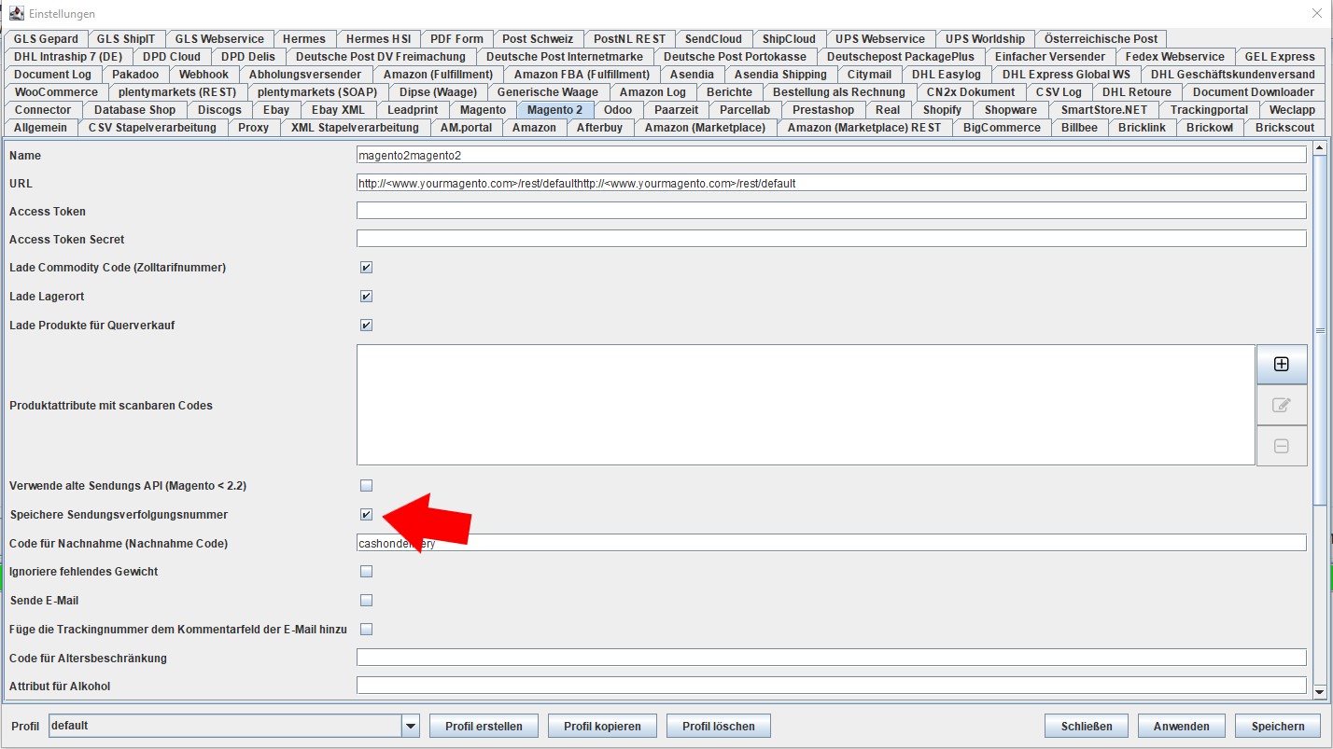This screenshot has height=749, width=1333.
Task: Open the WooCommerce tab
Action: tap(56, 92)
